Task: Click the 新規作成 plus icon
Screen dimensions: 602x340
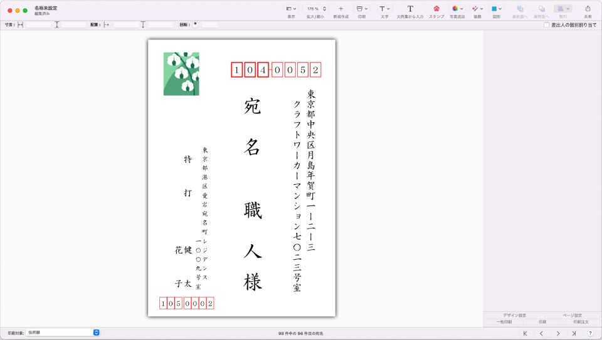Action: [x=341, y=8]
